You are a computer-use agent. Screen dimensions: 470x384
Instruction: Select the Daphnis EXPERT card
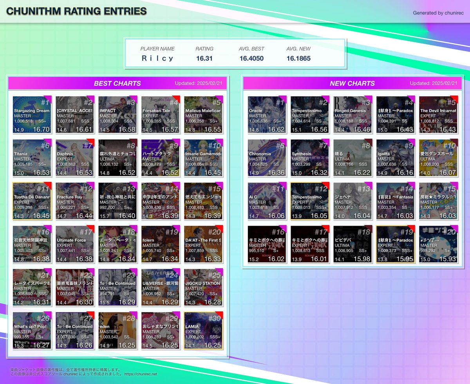pyautogui.click(x=74, y=158)
